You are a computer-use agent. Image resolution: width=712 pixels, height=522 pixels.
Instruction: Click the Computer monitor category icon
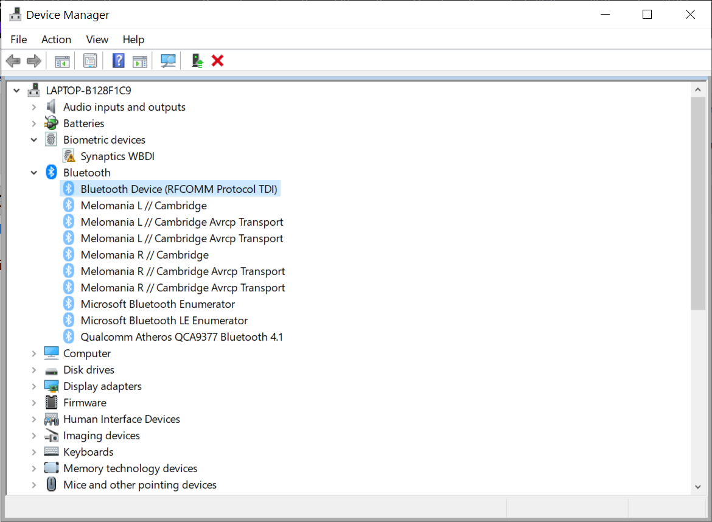[x=51, y=353]
